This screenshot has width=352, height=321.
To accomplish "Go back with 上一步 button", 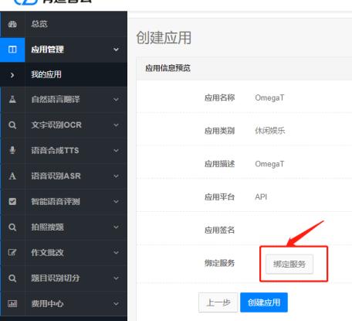I will coord(218,302).
